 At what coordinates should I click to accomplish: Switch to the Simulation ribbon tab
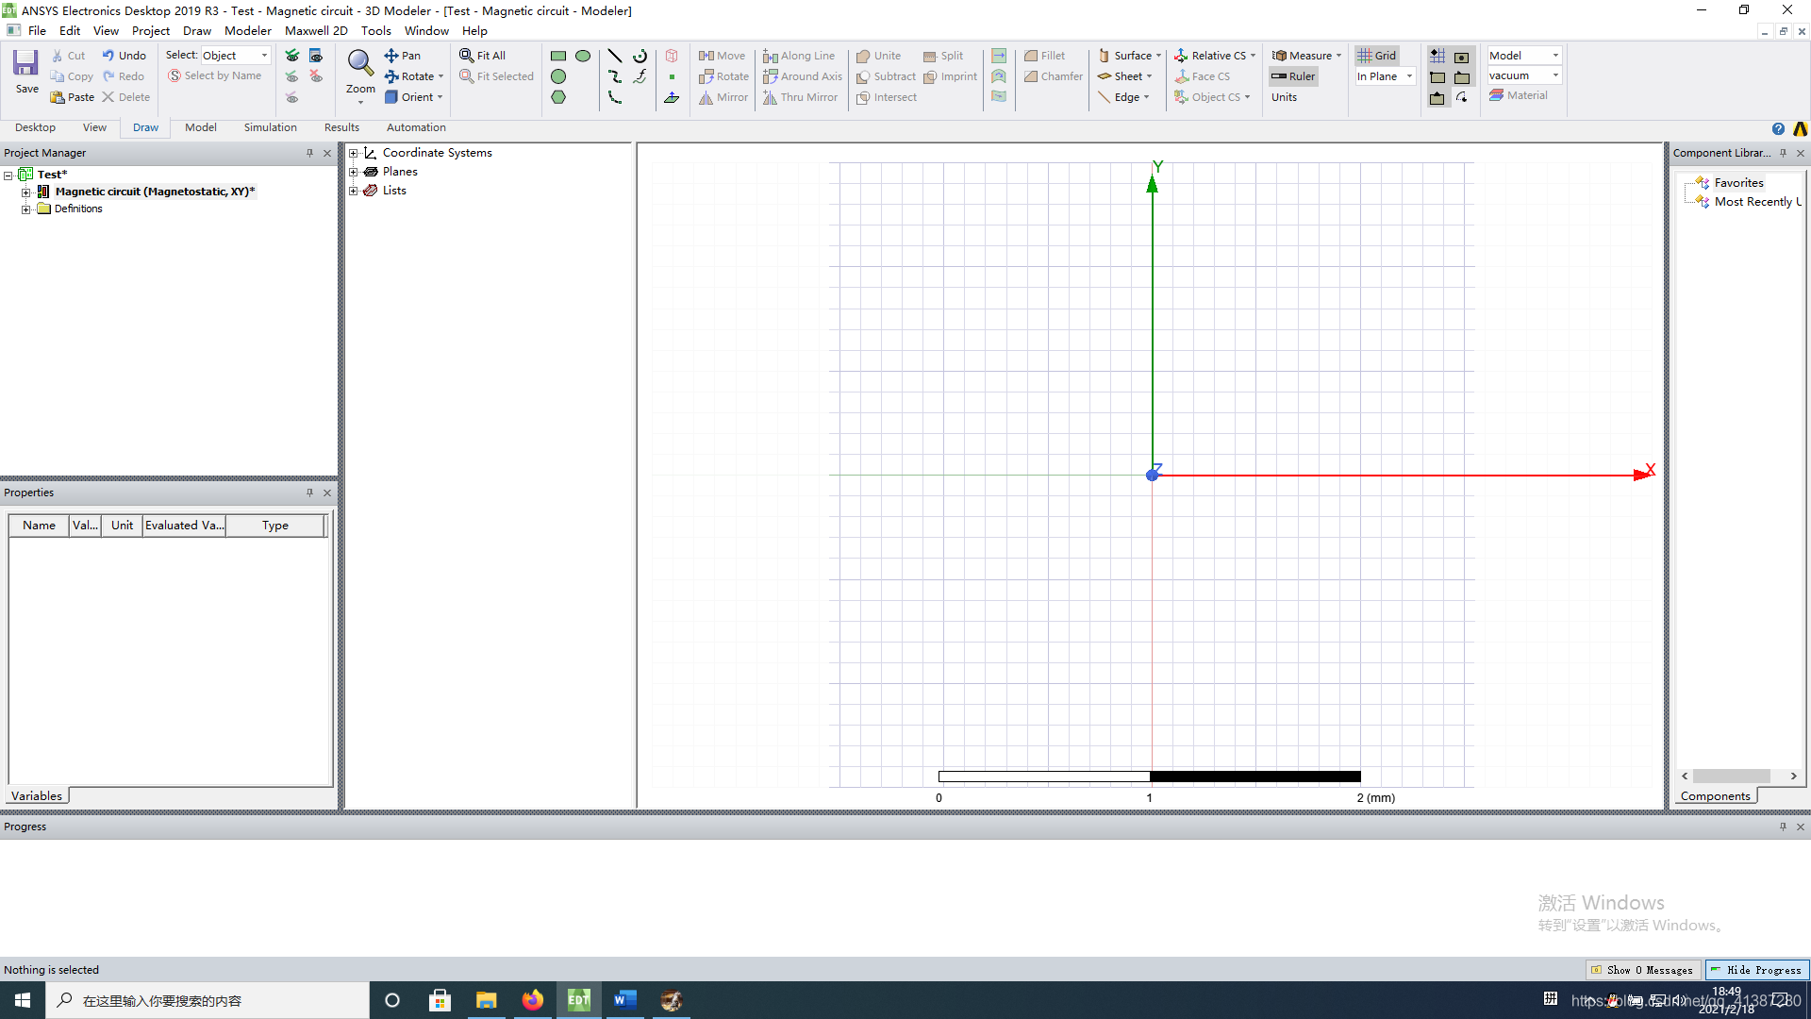(270, 127)
